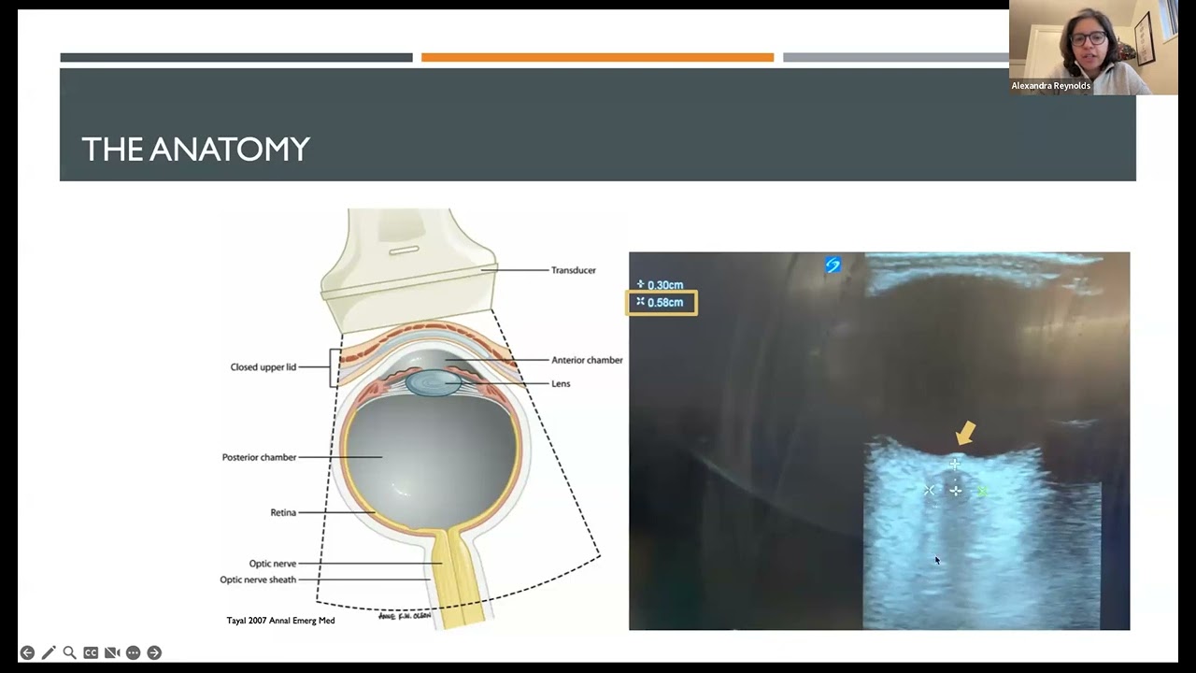This screenshot has width=1196, height=673.
Task: Select the pen annotation tool
Action: click(49, 652)
